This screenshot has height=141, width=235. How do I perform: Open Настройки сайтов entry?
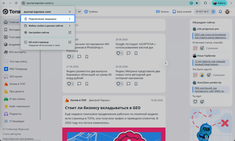(x=48, y=32)
